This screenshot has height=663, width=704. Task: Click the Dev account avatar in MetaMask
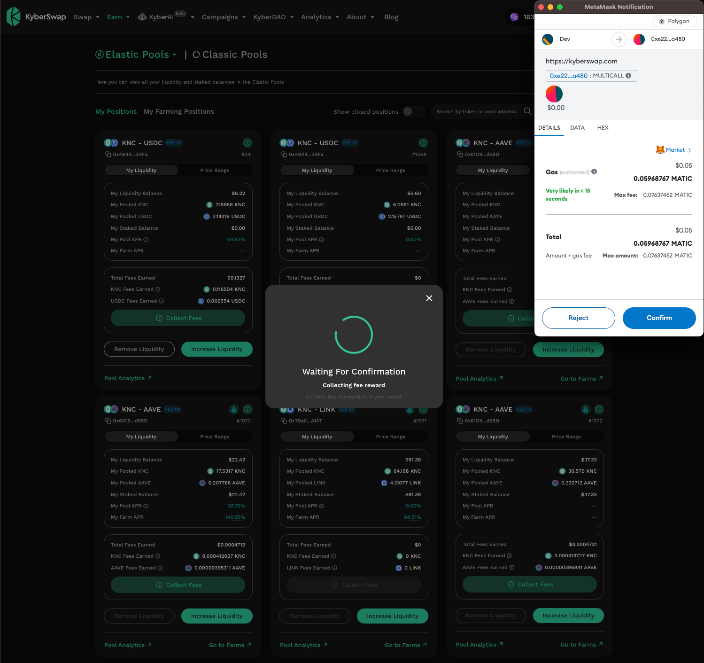548,39
